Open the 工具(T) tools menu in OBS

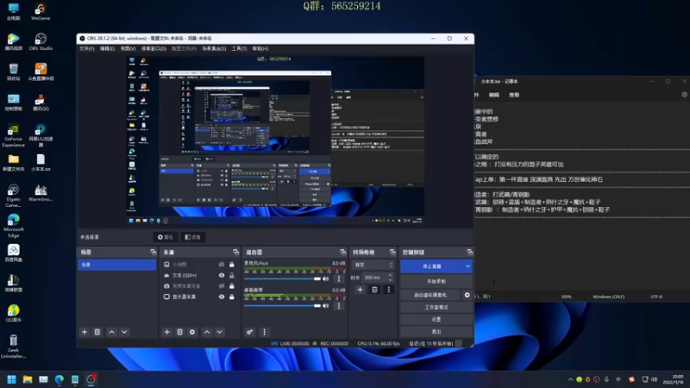[240, 49]
